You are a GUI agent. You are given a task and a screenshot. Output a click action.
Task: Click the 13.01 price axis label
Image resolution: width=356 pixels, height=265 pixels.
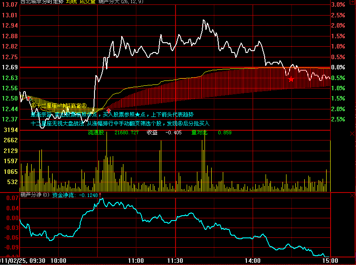point(9,15)
